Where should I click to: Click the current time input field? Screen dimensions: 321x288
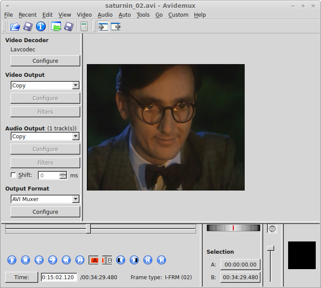[59, 277]
